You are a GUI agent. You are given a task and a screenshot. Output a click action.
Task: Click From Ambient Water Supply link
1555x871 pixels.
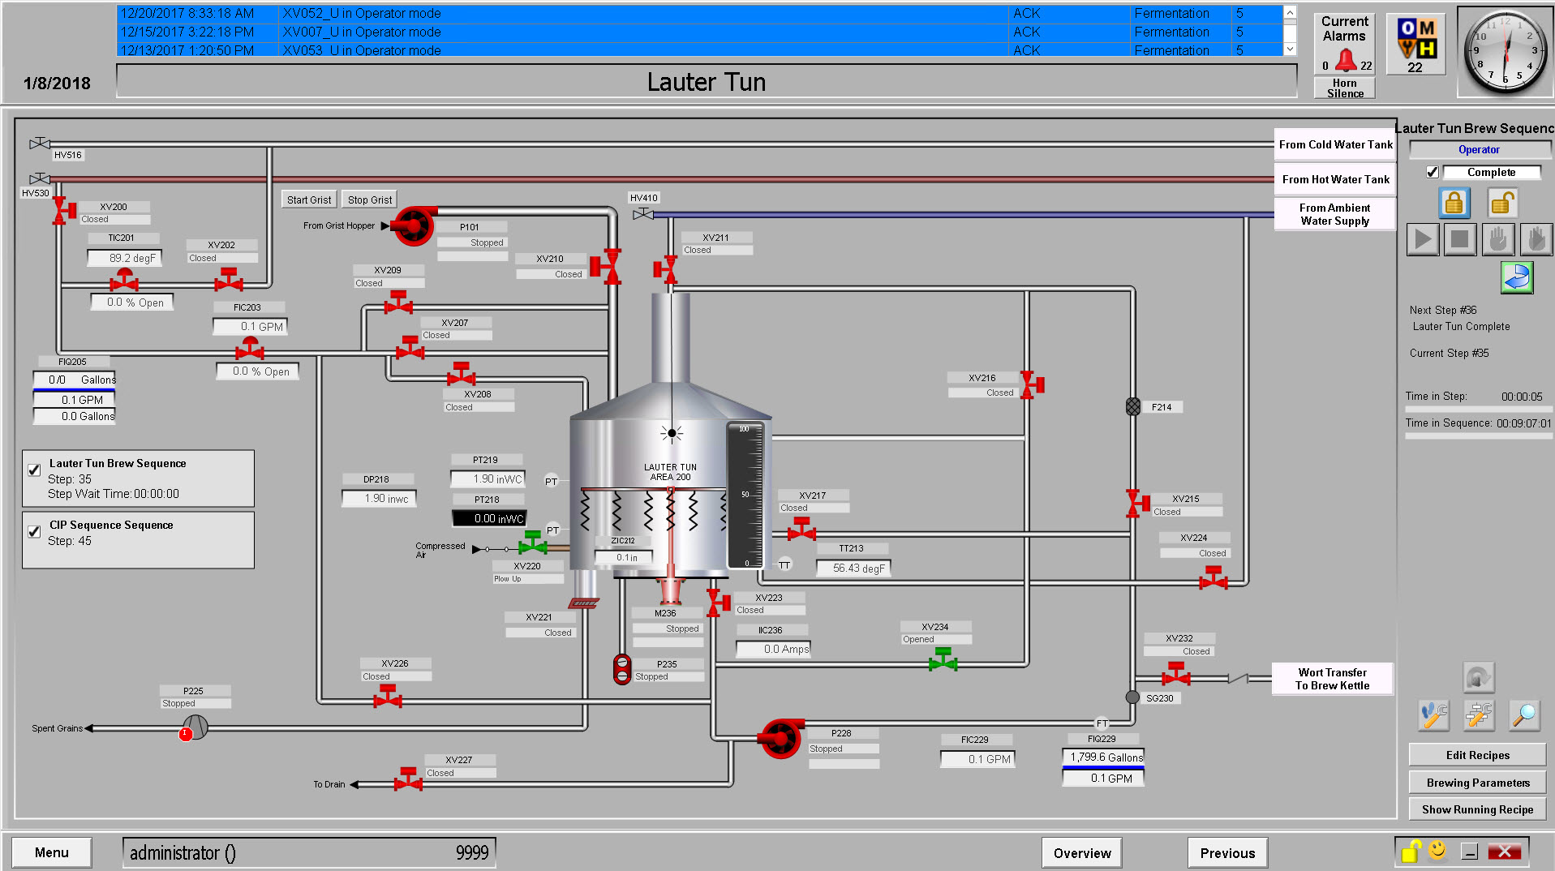point(1335,214)
